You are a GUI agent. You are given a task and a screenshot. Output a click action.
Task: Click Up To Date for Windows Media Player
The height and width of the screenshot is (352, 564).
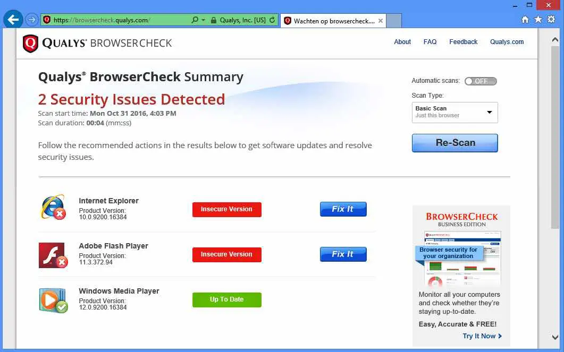point(226,299)
